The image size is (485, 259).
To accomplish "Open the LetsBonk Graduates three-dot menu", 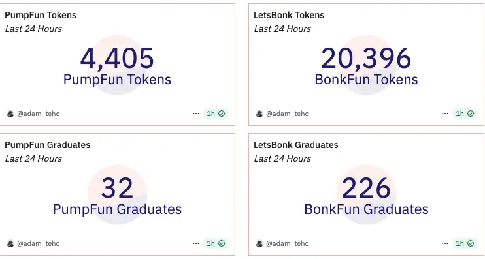I will tap(444, 243).
